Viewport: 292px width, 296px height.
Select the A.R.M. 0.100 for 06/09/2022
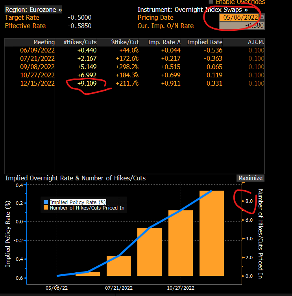(x=256, y=50)
